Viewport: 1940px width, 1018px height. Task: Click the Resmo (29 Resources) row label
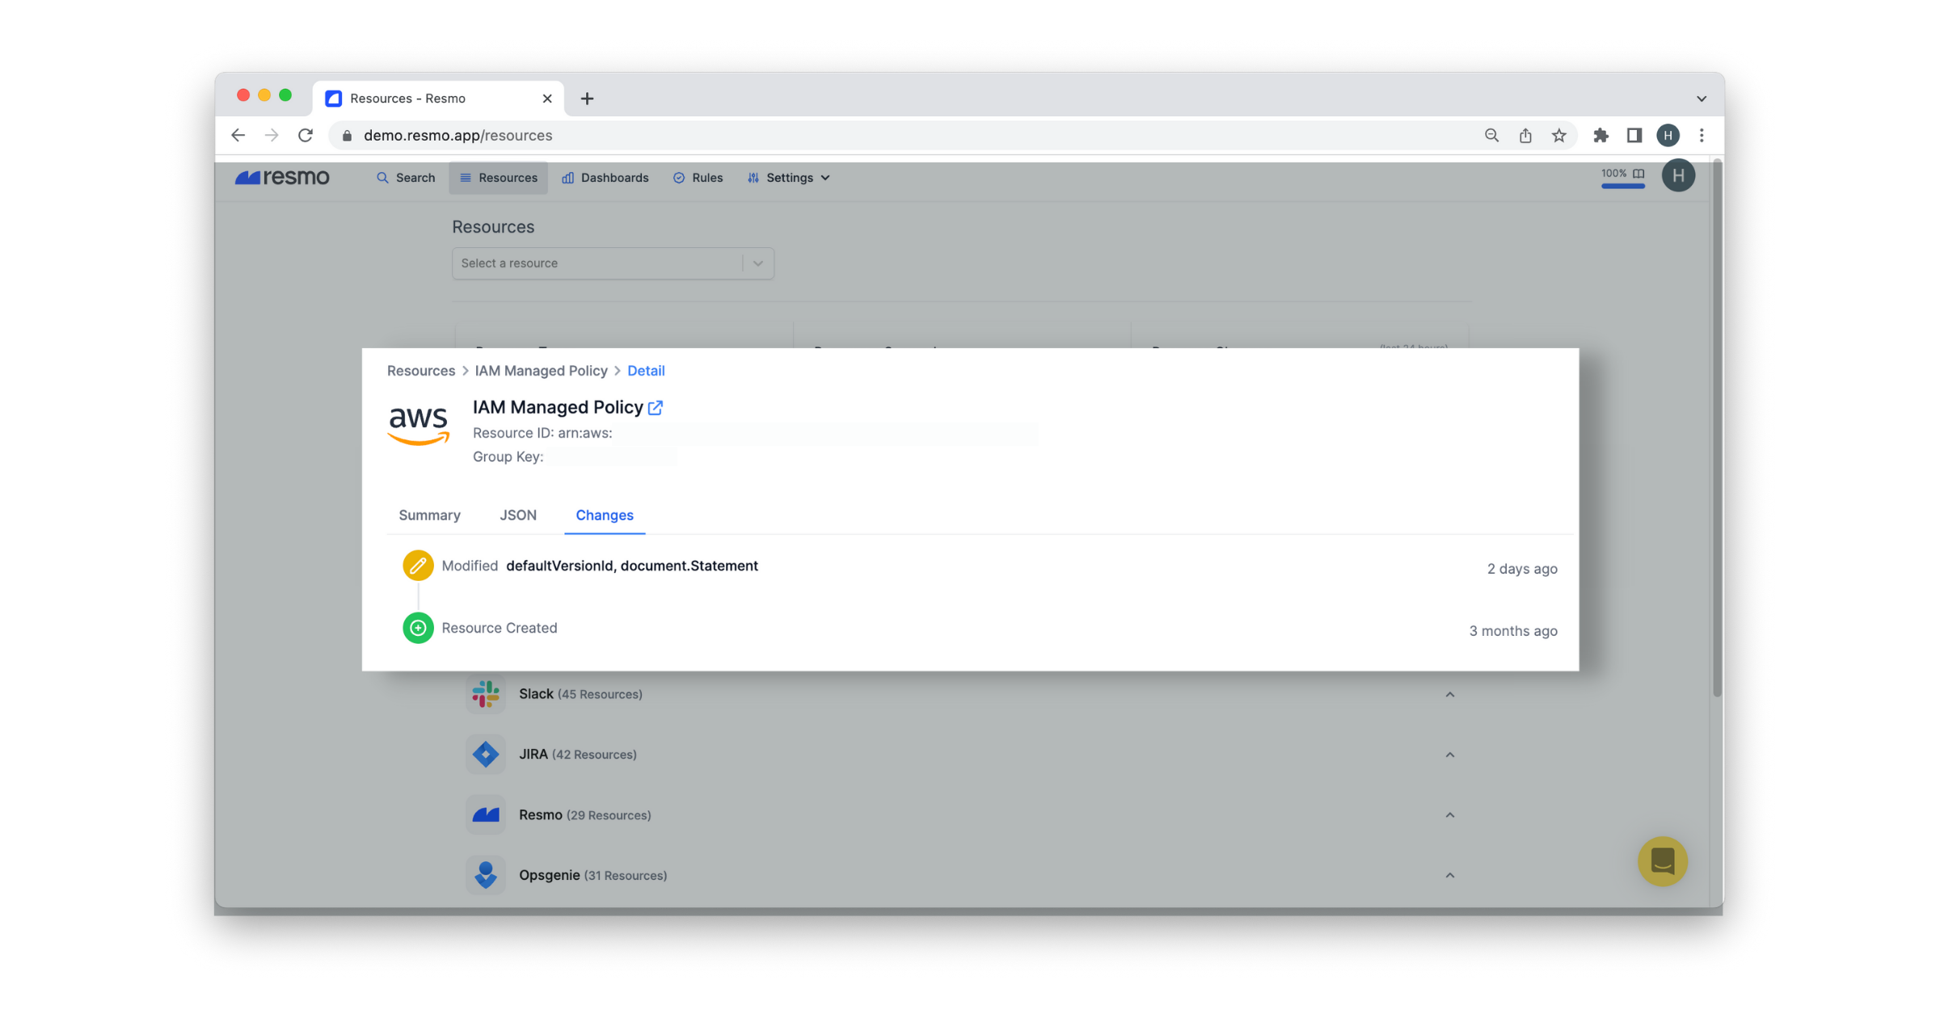click(x=584, y=815)
